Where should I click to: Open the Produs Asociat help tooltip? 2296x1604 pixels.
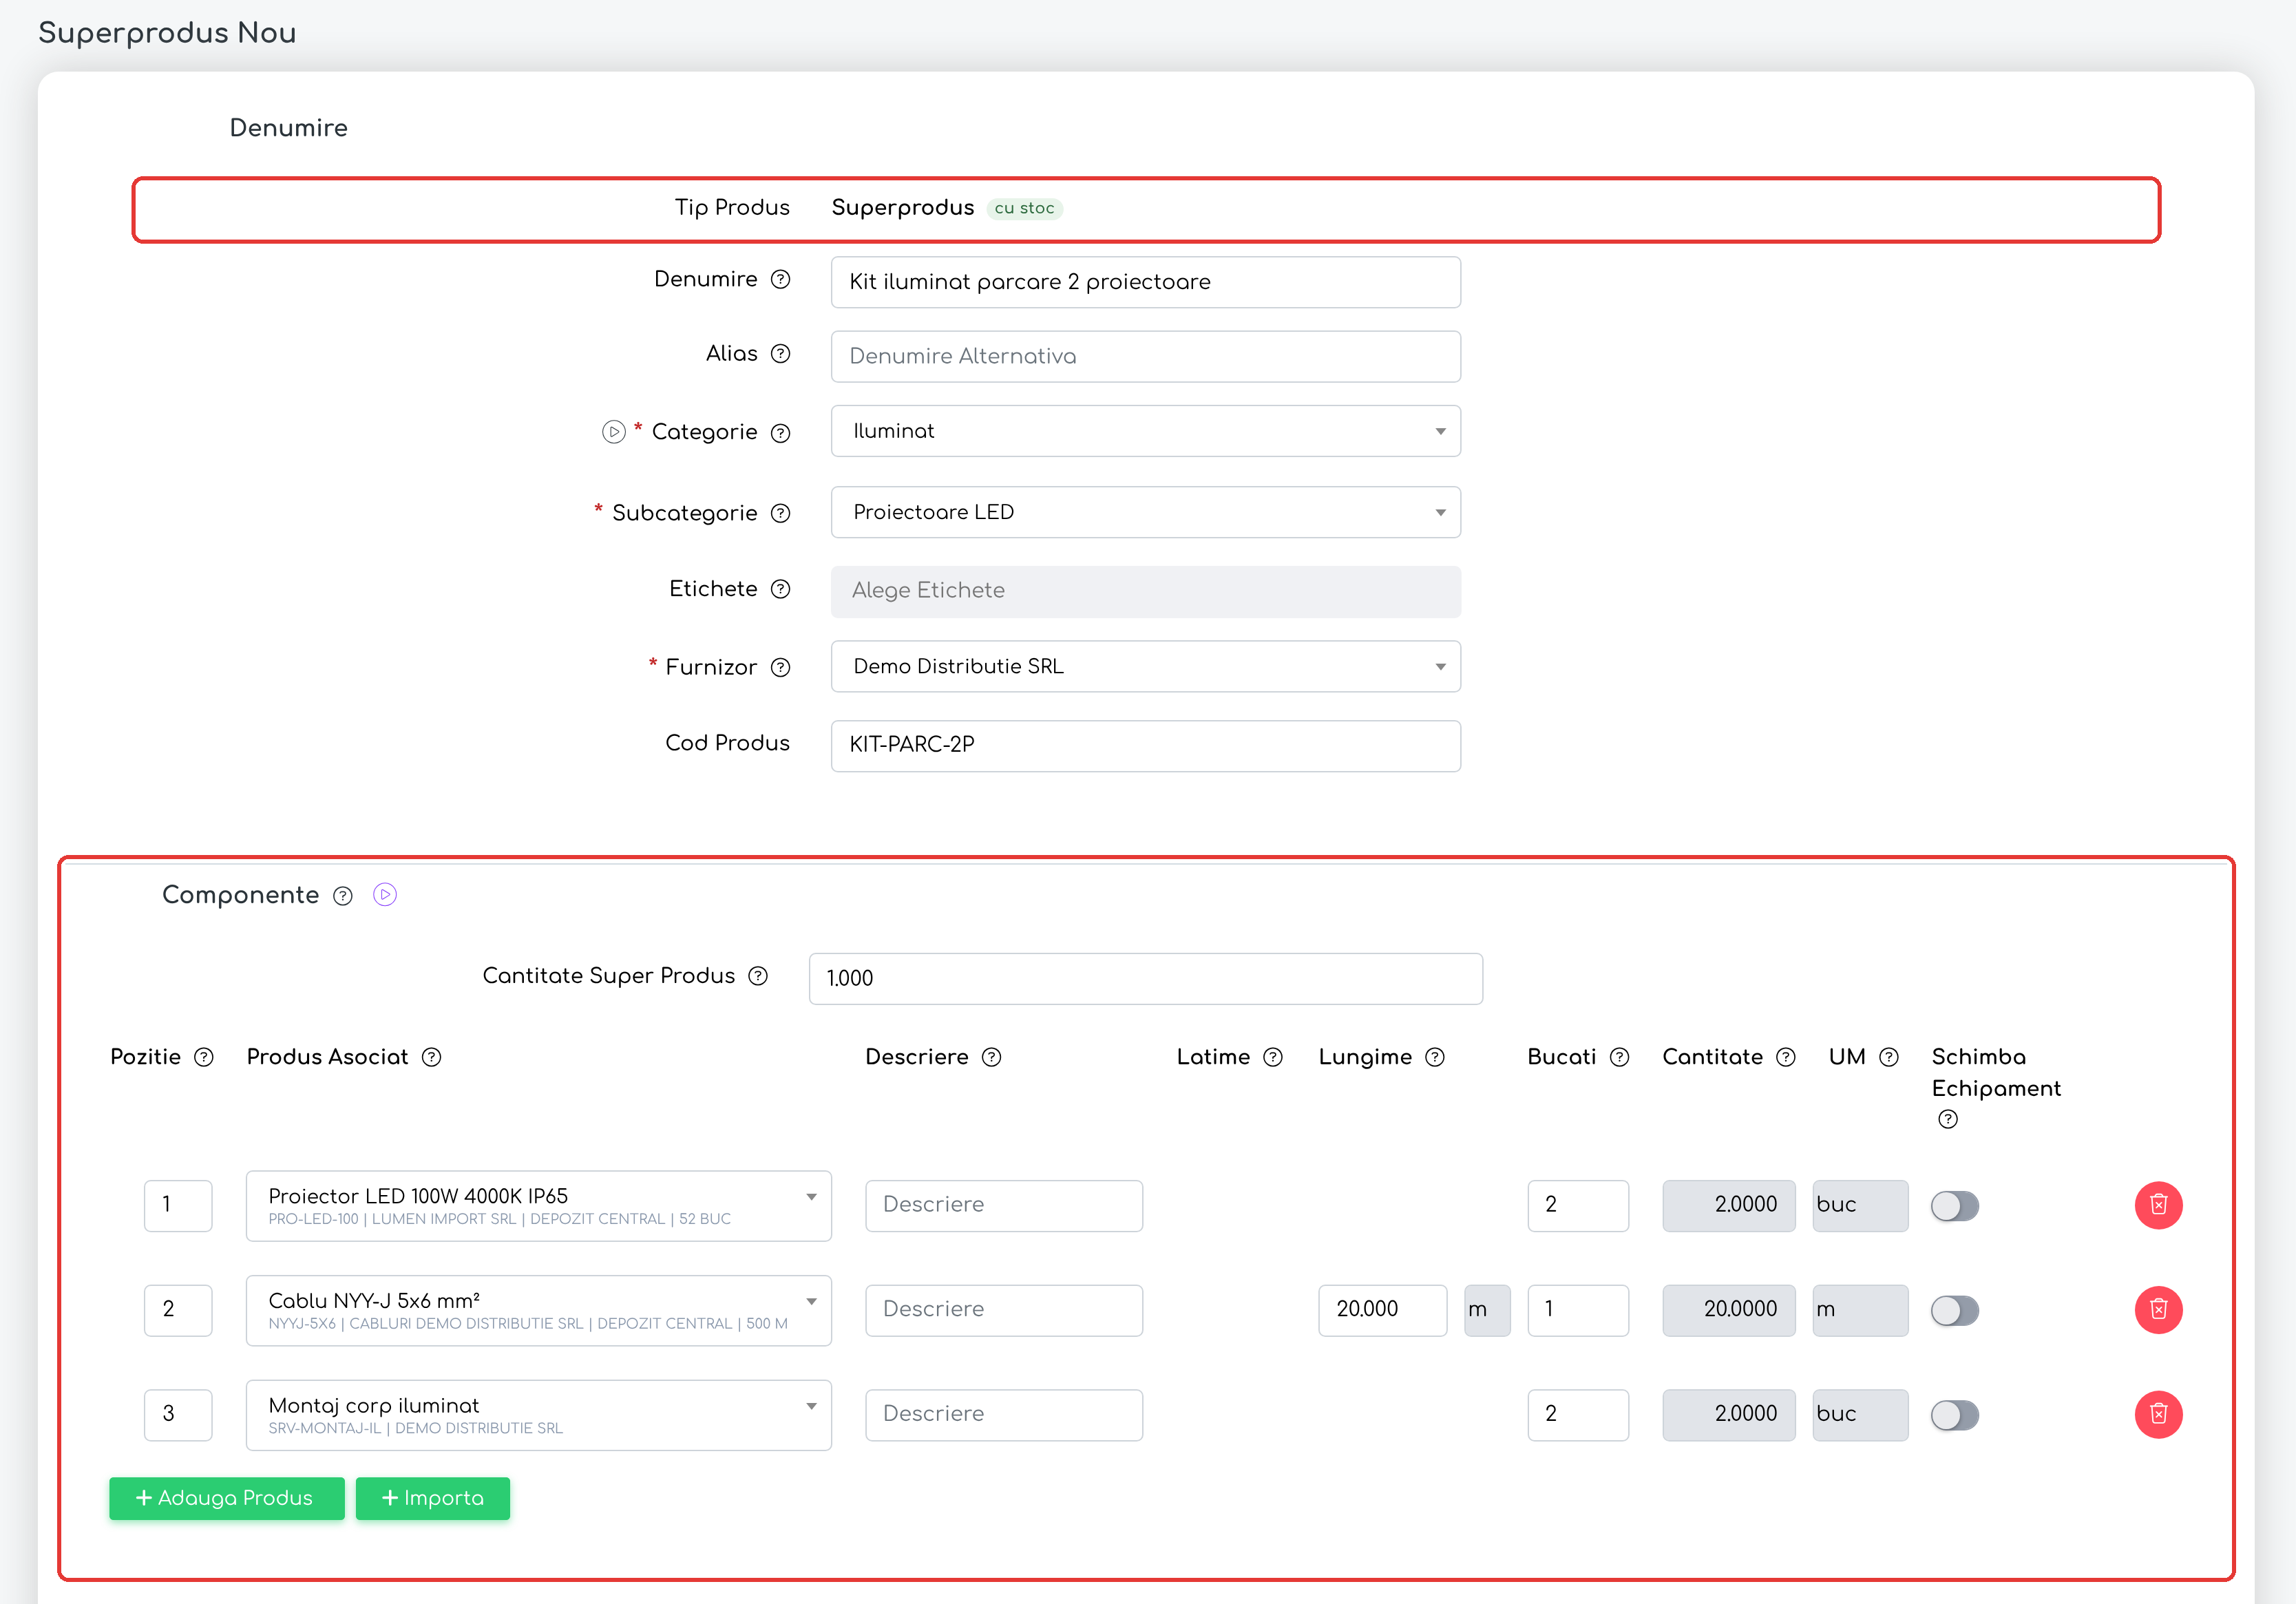click(431, 1057)
